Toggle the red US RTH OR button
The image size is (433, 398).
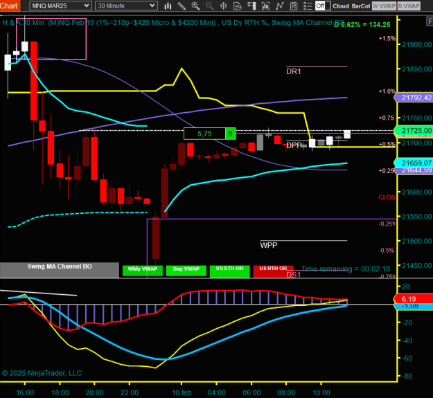pyautogui.click(x=273, y=271)
